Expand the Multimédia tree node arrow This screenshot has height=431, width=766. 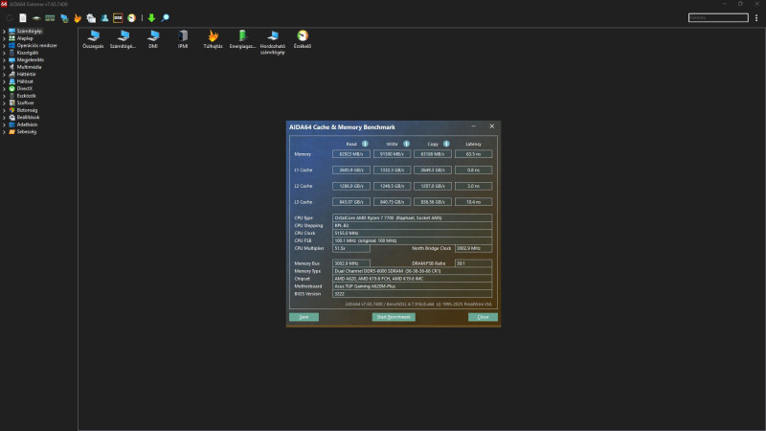[5, 67]
